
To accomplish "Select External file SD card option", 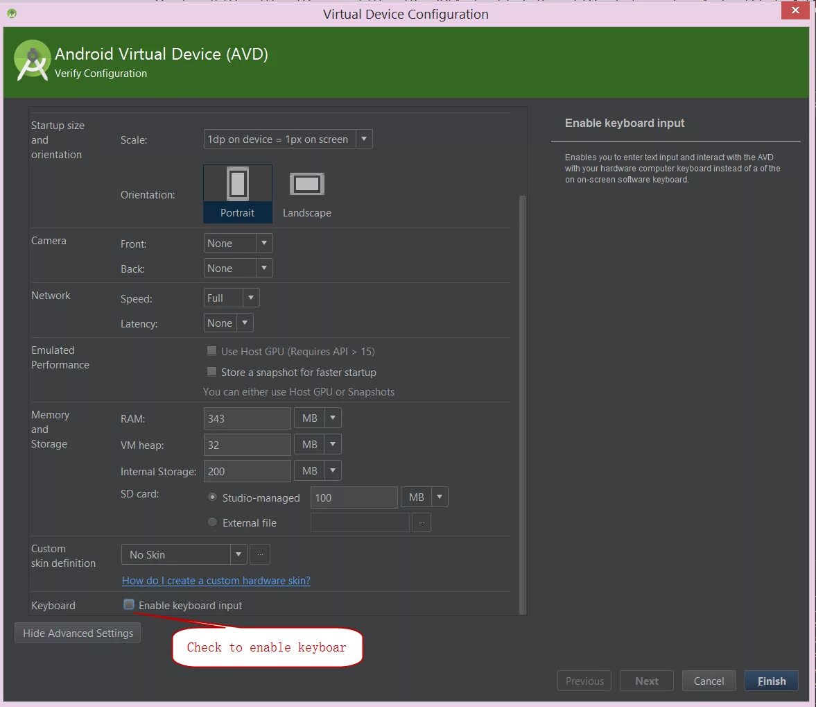I will (x=212, y=522).
